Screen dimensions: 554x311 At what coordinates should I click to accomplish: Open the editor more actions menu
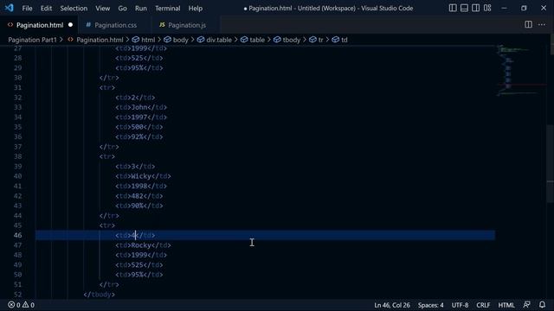[542, 24]
